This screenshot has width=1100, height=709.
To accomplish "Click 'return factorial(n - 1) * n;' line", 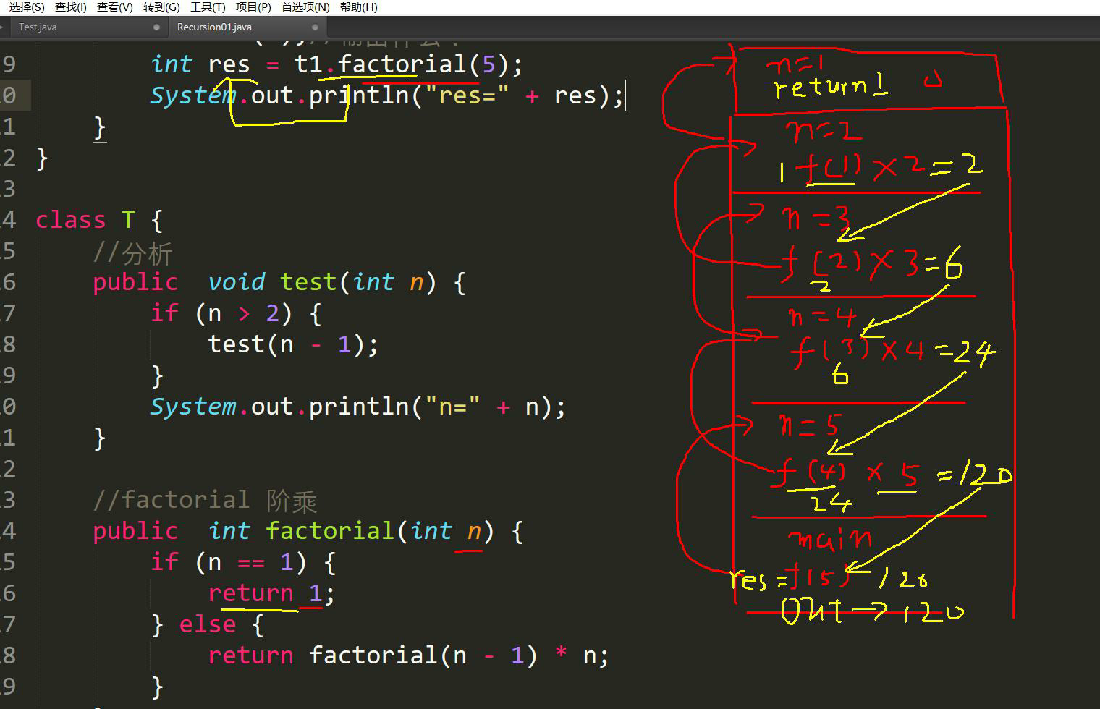I will coord(409,655).
